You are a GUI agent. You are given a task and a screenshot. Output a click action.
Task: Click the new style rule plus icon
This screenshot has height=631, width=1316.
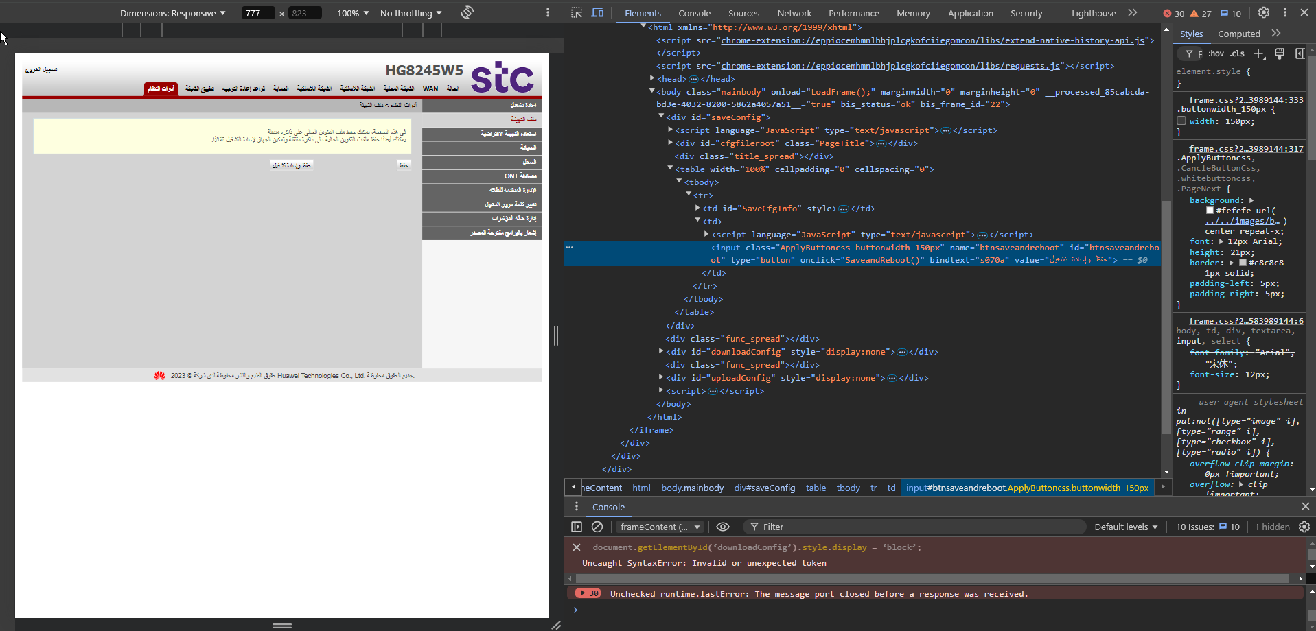pos(1258,53)
